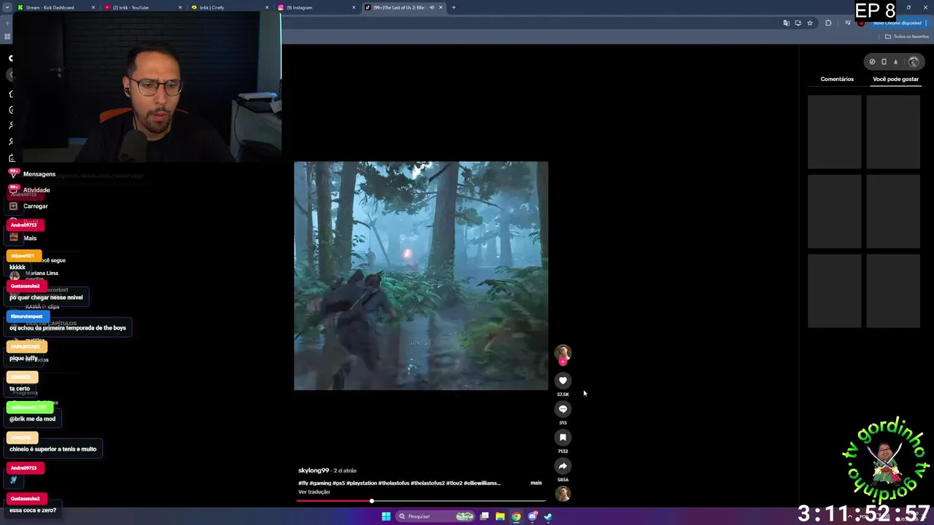Switch to the Instagram tab

coord(315,7)
